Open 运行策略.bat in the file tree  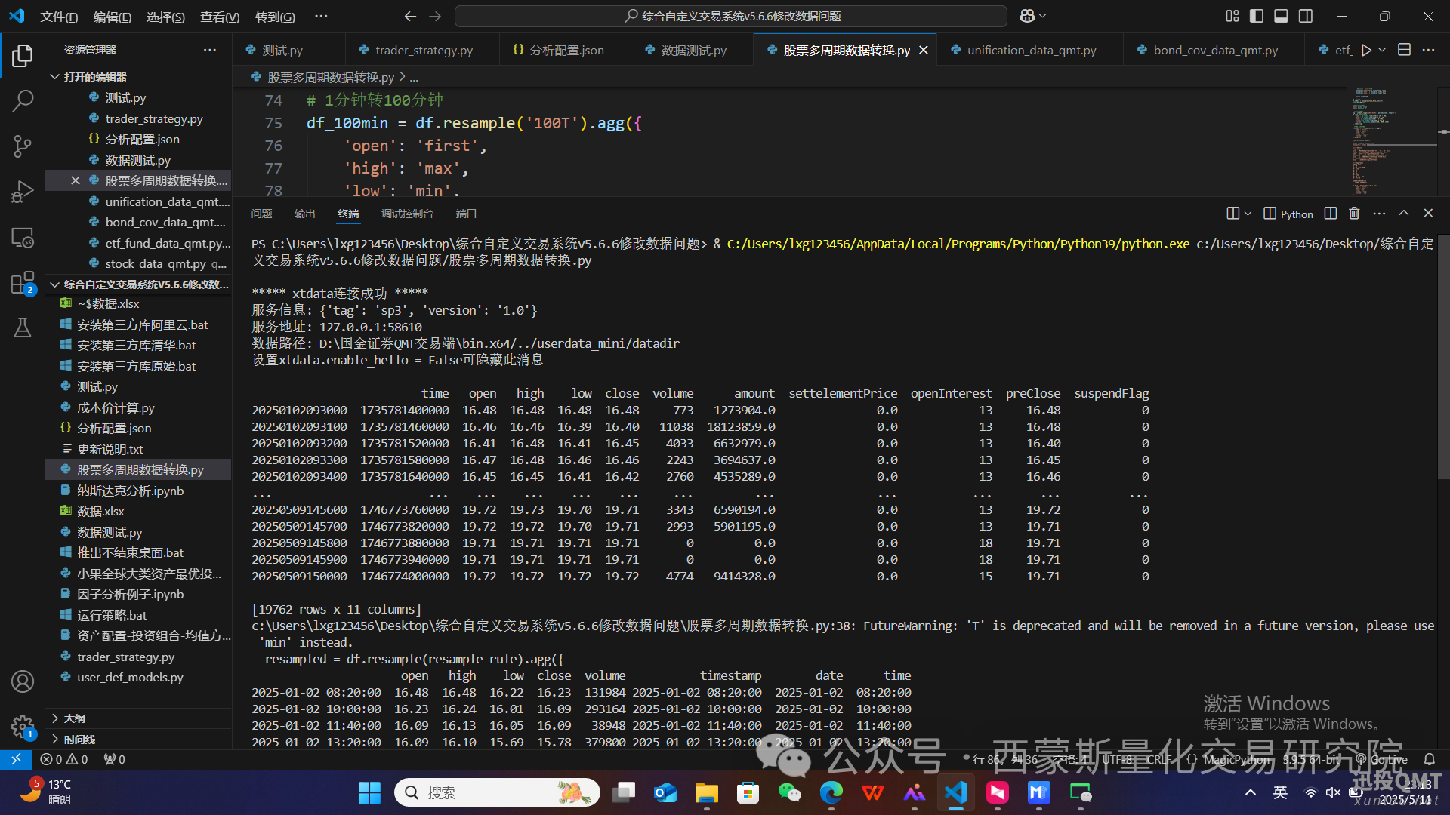112,615
